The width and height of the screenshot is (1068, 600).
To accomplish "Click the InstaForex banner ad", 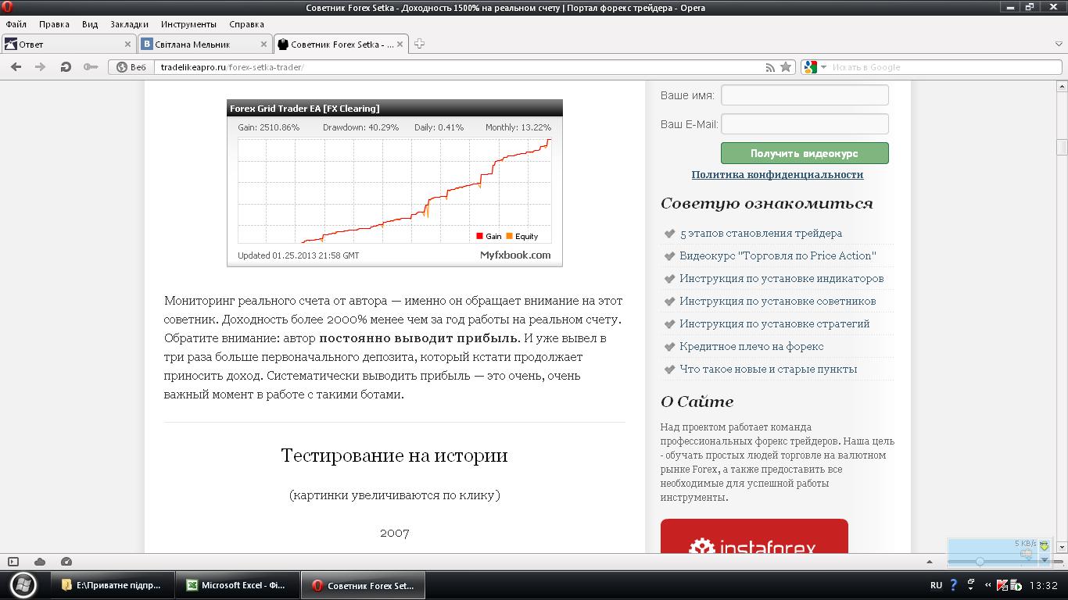I will [x=754, y=537].
